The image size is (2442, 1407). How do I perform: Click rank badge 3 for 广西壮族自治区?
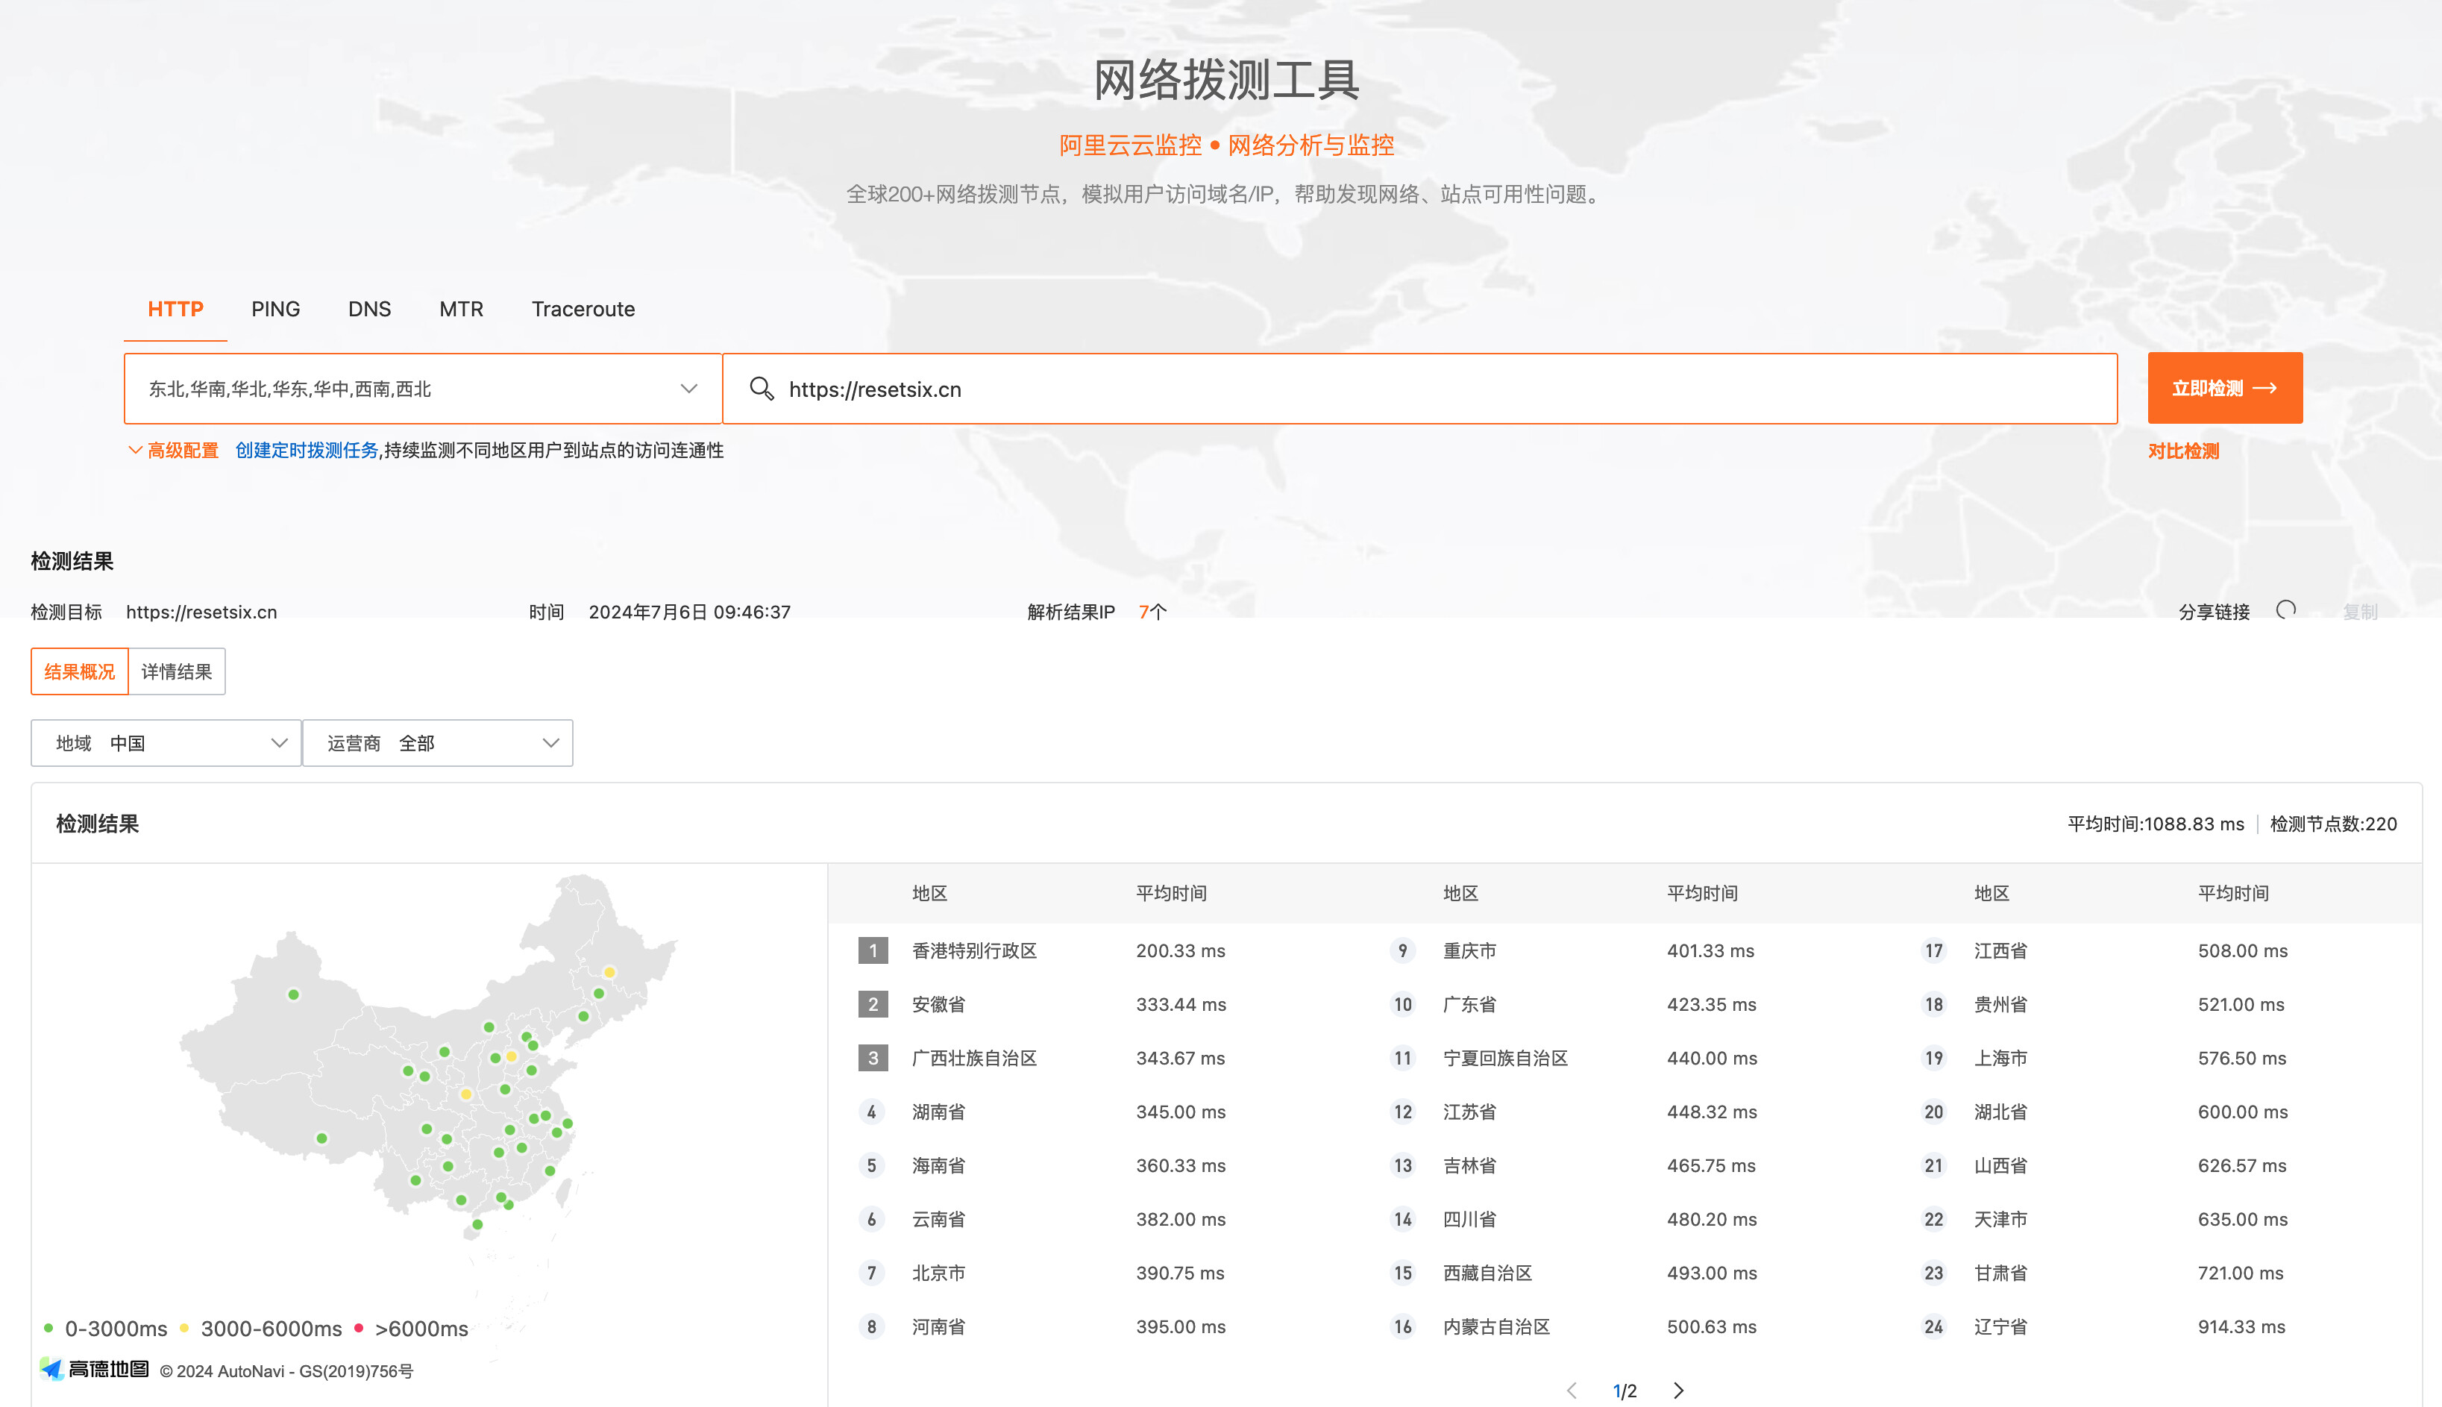[872, 1057]
